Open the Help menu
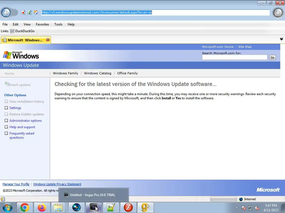Screen dimensions: 285x213 pyautogui.click(x=71, y=24)
